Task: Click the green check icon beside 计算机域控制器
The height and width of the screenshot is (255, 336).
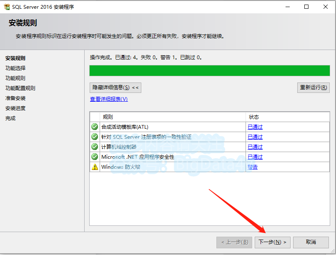Action: pos(95,147)
